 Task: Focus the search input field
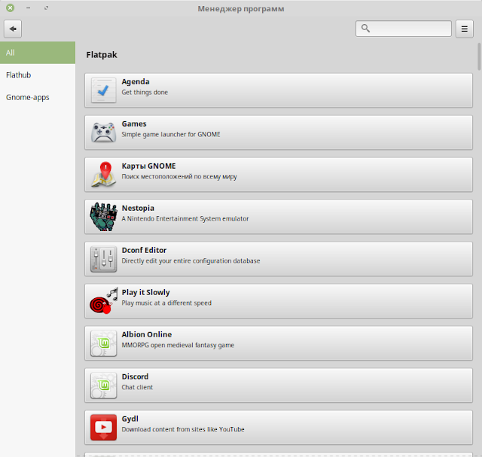[x=404, y=29]
